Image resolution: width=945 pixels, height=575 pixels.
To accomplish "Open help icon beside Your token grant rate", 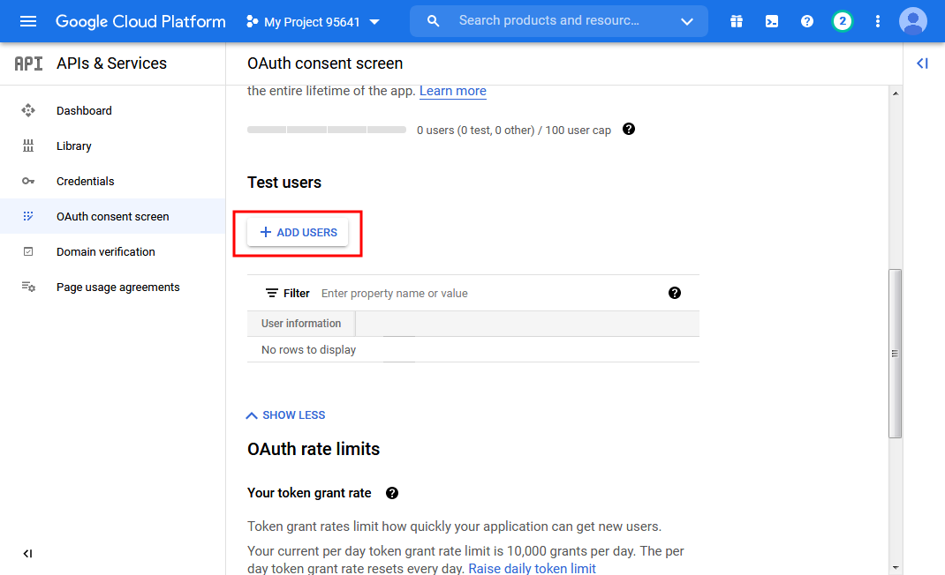I will pyautogui.click(x=392, y=493).
